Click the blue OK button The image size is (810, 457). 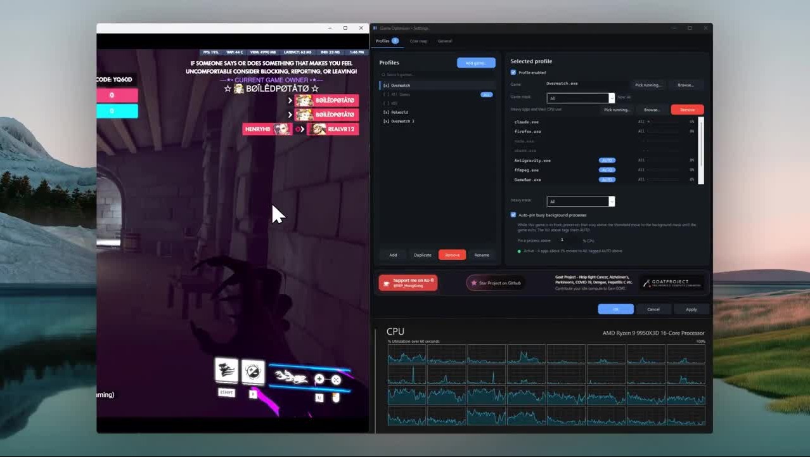pos(615,309)
